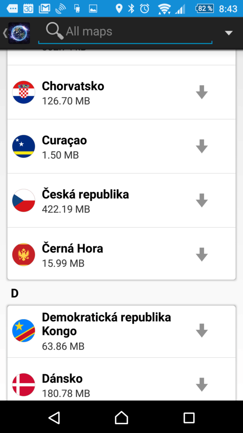Tap the Denmark flag icon
The image size is (243, 433).
tap(24, 385)
